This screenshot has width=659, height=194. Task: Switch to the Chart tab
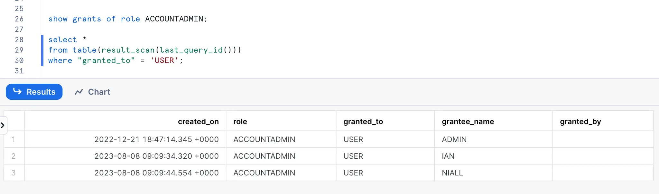click(92, 92)
